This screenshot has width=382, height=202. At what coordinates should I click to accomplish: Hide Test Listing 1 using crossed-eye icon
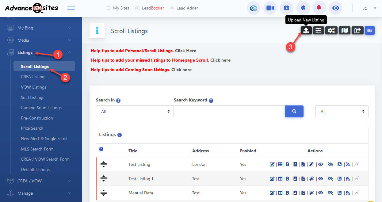click(330, 179)
